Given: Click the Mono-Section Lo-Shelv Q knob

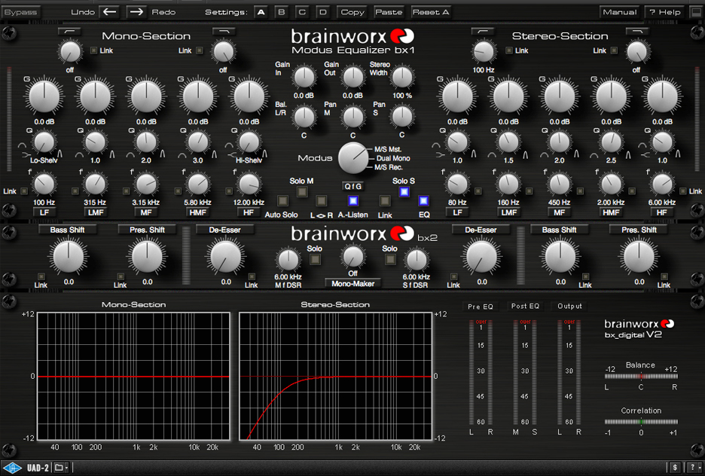Looking at the screenshot, I should pyautogui.click(x=44, y=143).
